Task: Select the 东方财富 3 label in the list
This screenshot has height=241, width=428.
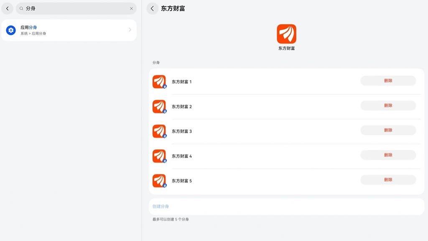Action: click(182, 131)
